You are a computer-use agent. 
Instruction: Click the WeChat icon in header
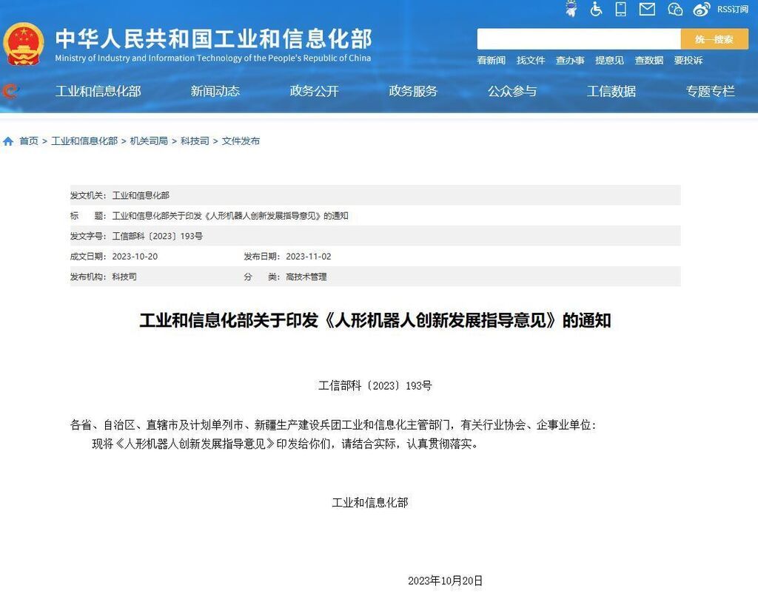(674, 9)
